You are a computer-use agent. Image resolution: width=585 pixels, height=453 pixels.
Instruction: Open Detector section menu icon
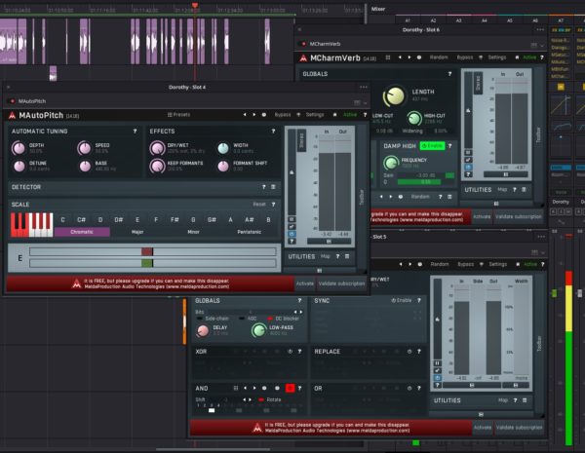coord(273,187)
